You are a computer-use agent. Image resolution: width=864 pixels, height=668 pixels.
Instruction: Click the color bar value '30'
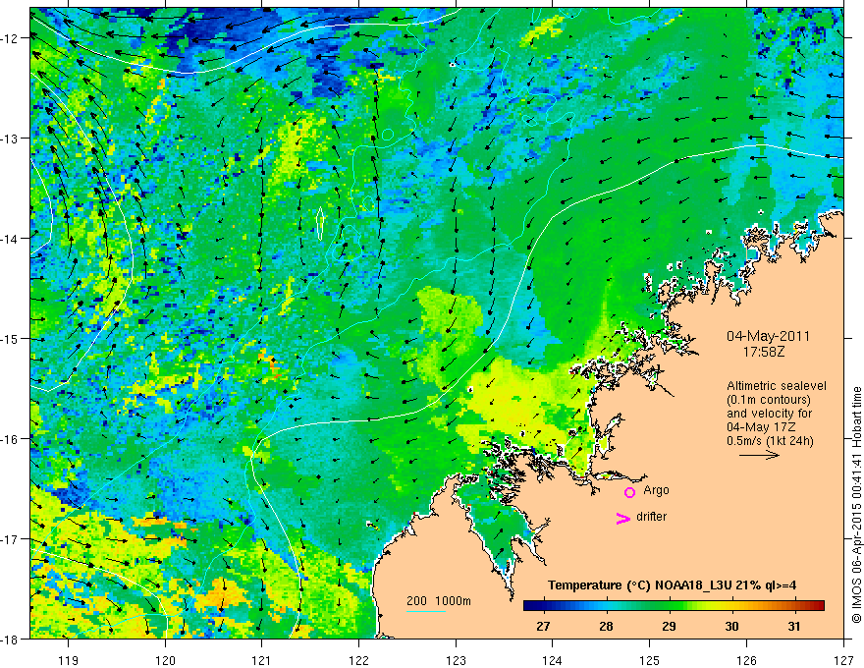pyautogui.click(x=731, y=626)
